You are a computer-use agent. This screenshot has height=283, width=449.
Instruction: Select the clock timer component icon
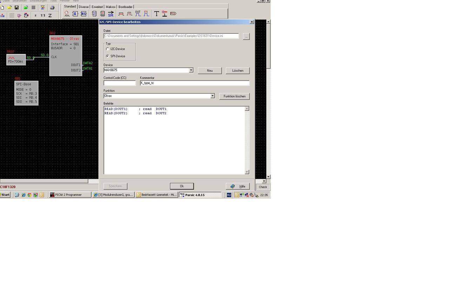[67, 14]
